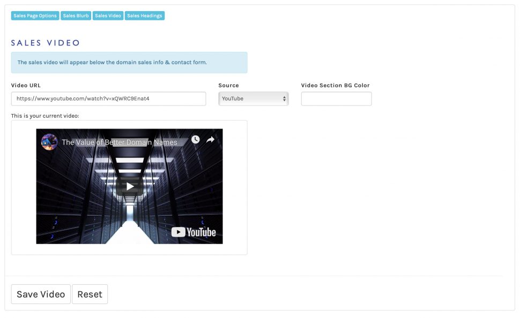Click the Watch Later clock icon

coord(195,139)
